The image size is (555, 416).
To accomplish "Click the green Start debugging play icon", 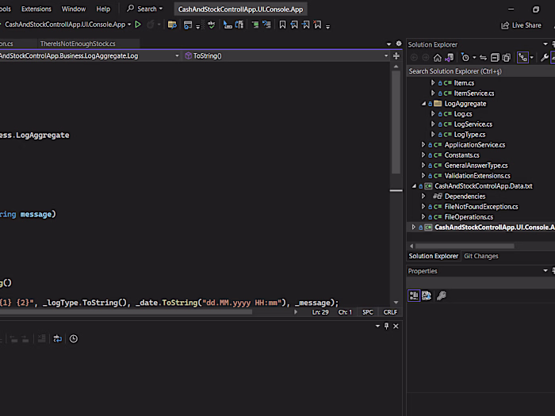I will [139, 25].
